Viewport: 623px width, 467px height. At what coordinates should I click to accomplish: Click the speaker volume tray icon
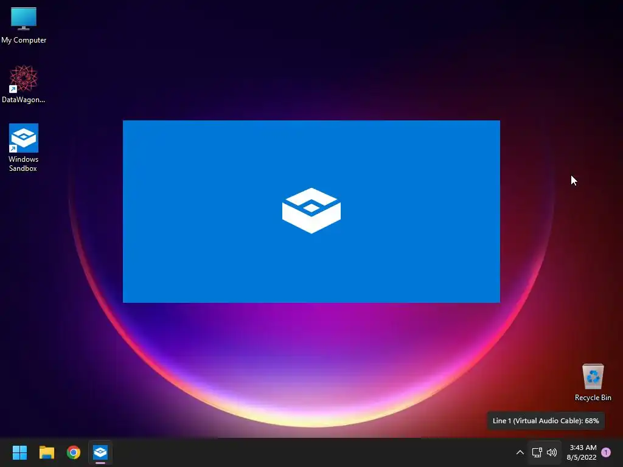coord(552,452)
